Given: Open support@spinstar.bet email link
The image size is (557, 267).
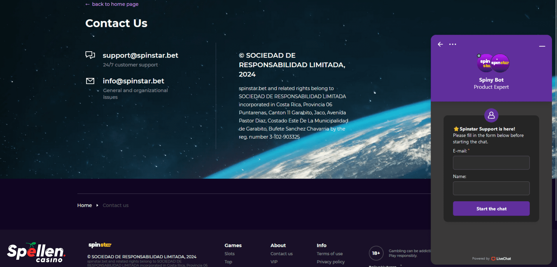Looking at the screenshot, I should pos(140,55).
